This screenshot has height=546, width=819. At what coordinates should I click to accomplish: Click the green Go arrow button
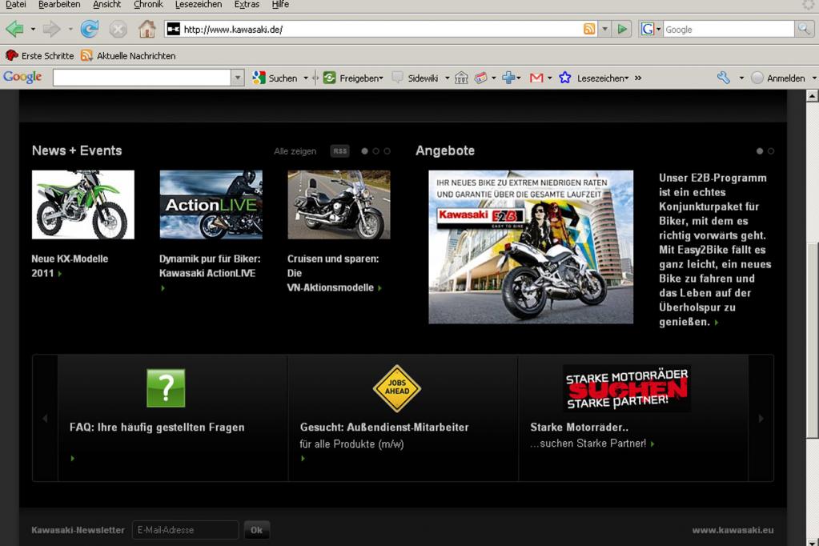621,30
